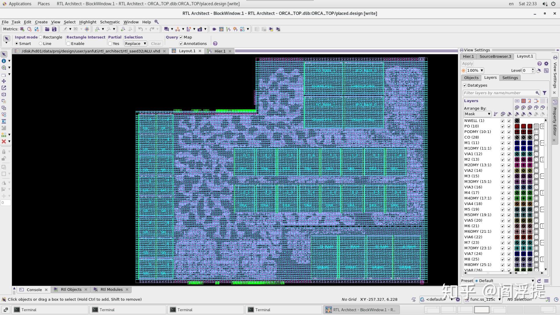560x315 pixels.
Task: Toggle the Datatypes checkbox
Action: coord(465,85)
